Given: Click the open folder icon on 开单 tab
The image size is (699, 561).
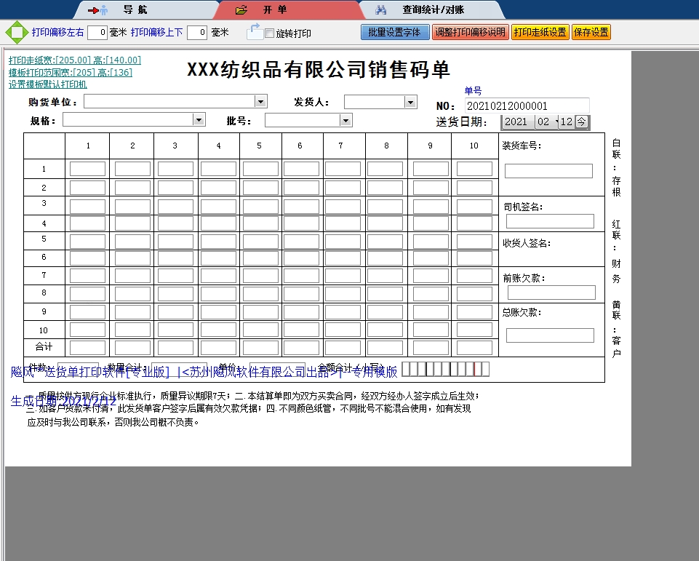Looking at the screenshot, I should coord(241,10).
